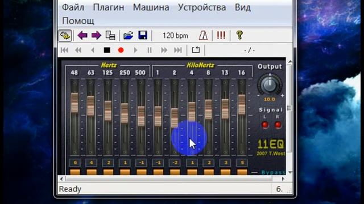Click the fast-forward transport button
The width and height of the screenshot is (364, 204).
[x=164, y=50]
